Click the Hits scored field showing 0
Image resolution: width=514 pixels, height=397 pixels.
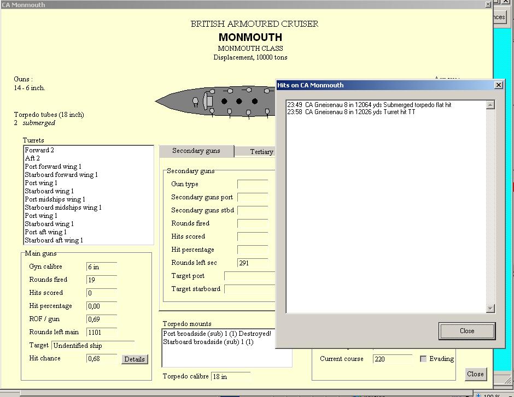(102, 293)
